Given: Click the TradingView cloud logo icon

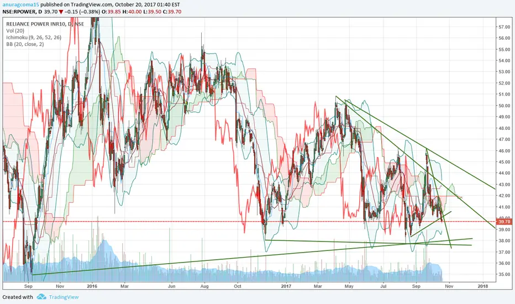Looking at the screenshot, I should click(41, 297).
